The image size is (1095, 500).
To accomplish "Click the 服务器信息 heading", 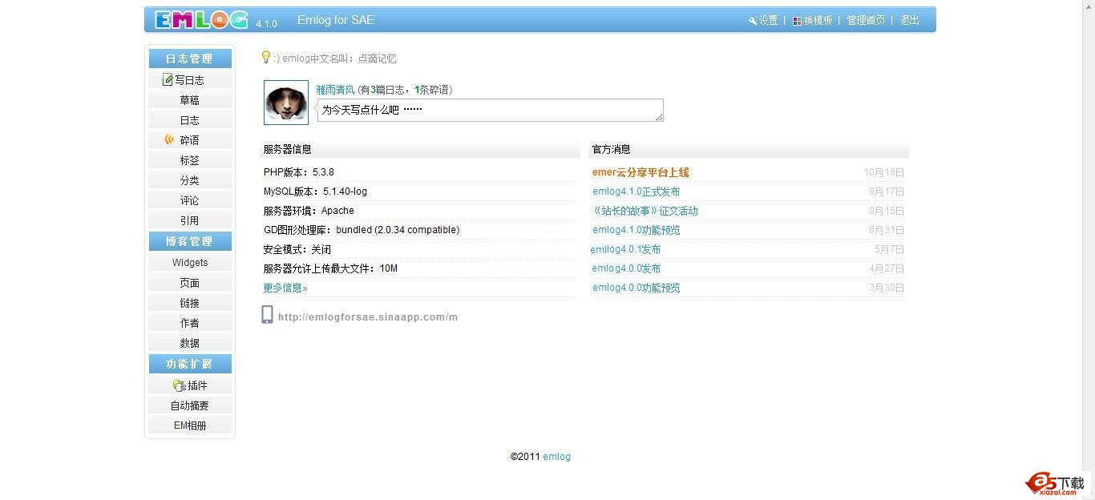I will (288, 149).
